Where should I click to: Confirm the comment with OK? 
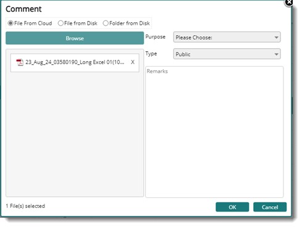[232, 207]
